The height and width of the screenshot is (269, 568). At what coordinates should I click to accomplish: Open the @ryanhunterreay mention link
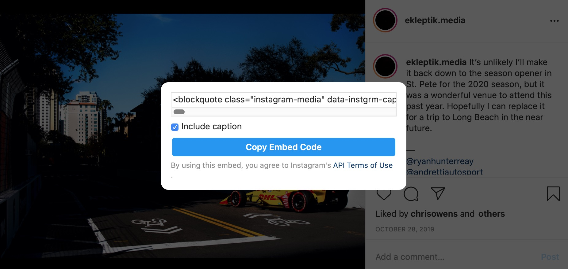(x=440, y=161)
